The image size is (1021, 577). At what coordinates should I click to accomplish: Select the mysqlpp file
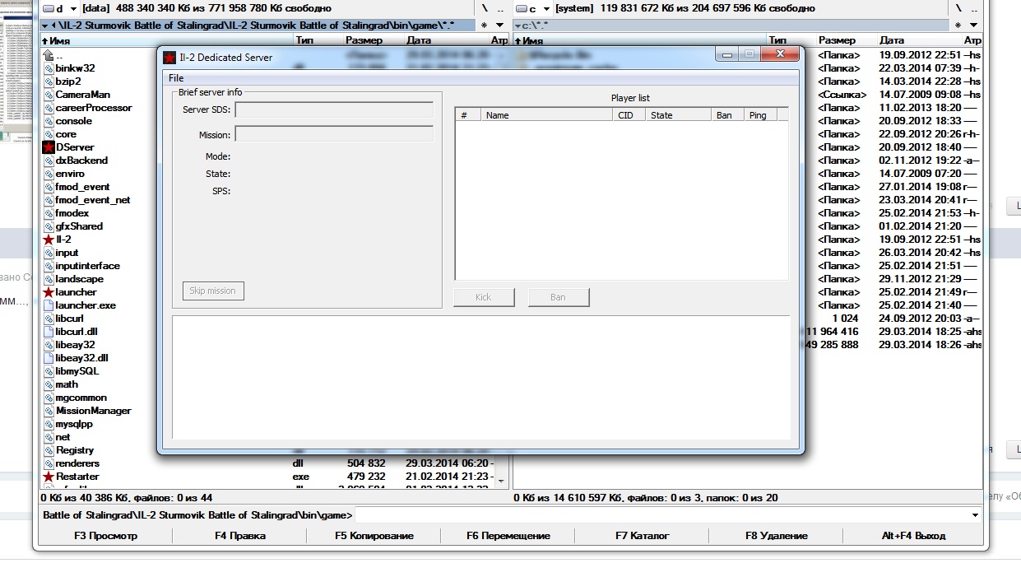74,424
